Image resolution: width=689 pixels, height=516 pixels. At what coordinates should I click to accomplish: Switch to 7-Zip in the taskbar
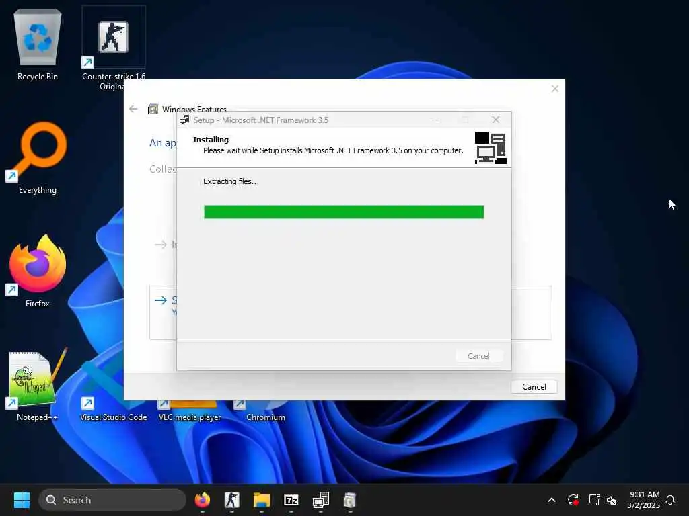(x=291, y=500)
